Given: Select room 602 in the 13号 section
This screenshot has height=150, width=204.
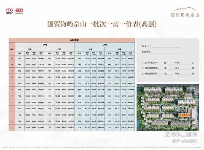Looking at the screenshot, I should pos(79,102).
